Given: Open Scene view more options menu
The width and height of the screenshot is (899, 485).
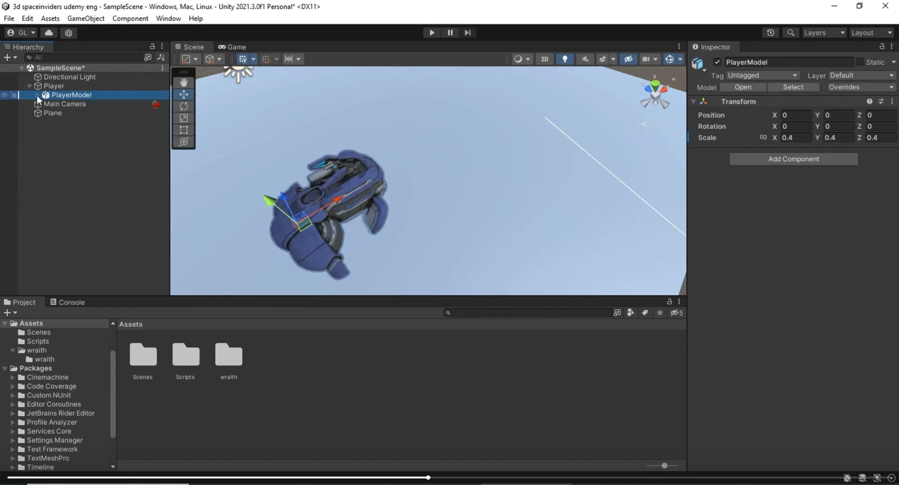Looking at the screenshot, I should pos(679,46).
